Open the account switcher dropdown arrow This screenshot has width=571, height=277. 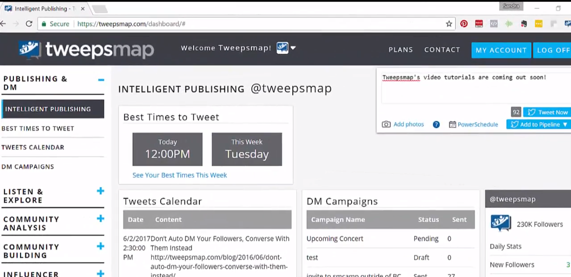click(x=293, y=48)
